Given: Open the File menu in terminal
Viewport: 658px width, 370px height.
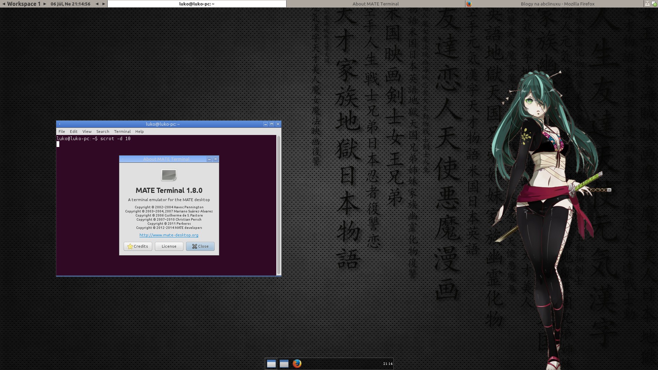Looking at the screenshot, I should click(x=62, y=132).
